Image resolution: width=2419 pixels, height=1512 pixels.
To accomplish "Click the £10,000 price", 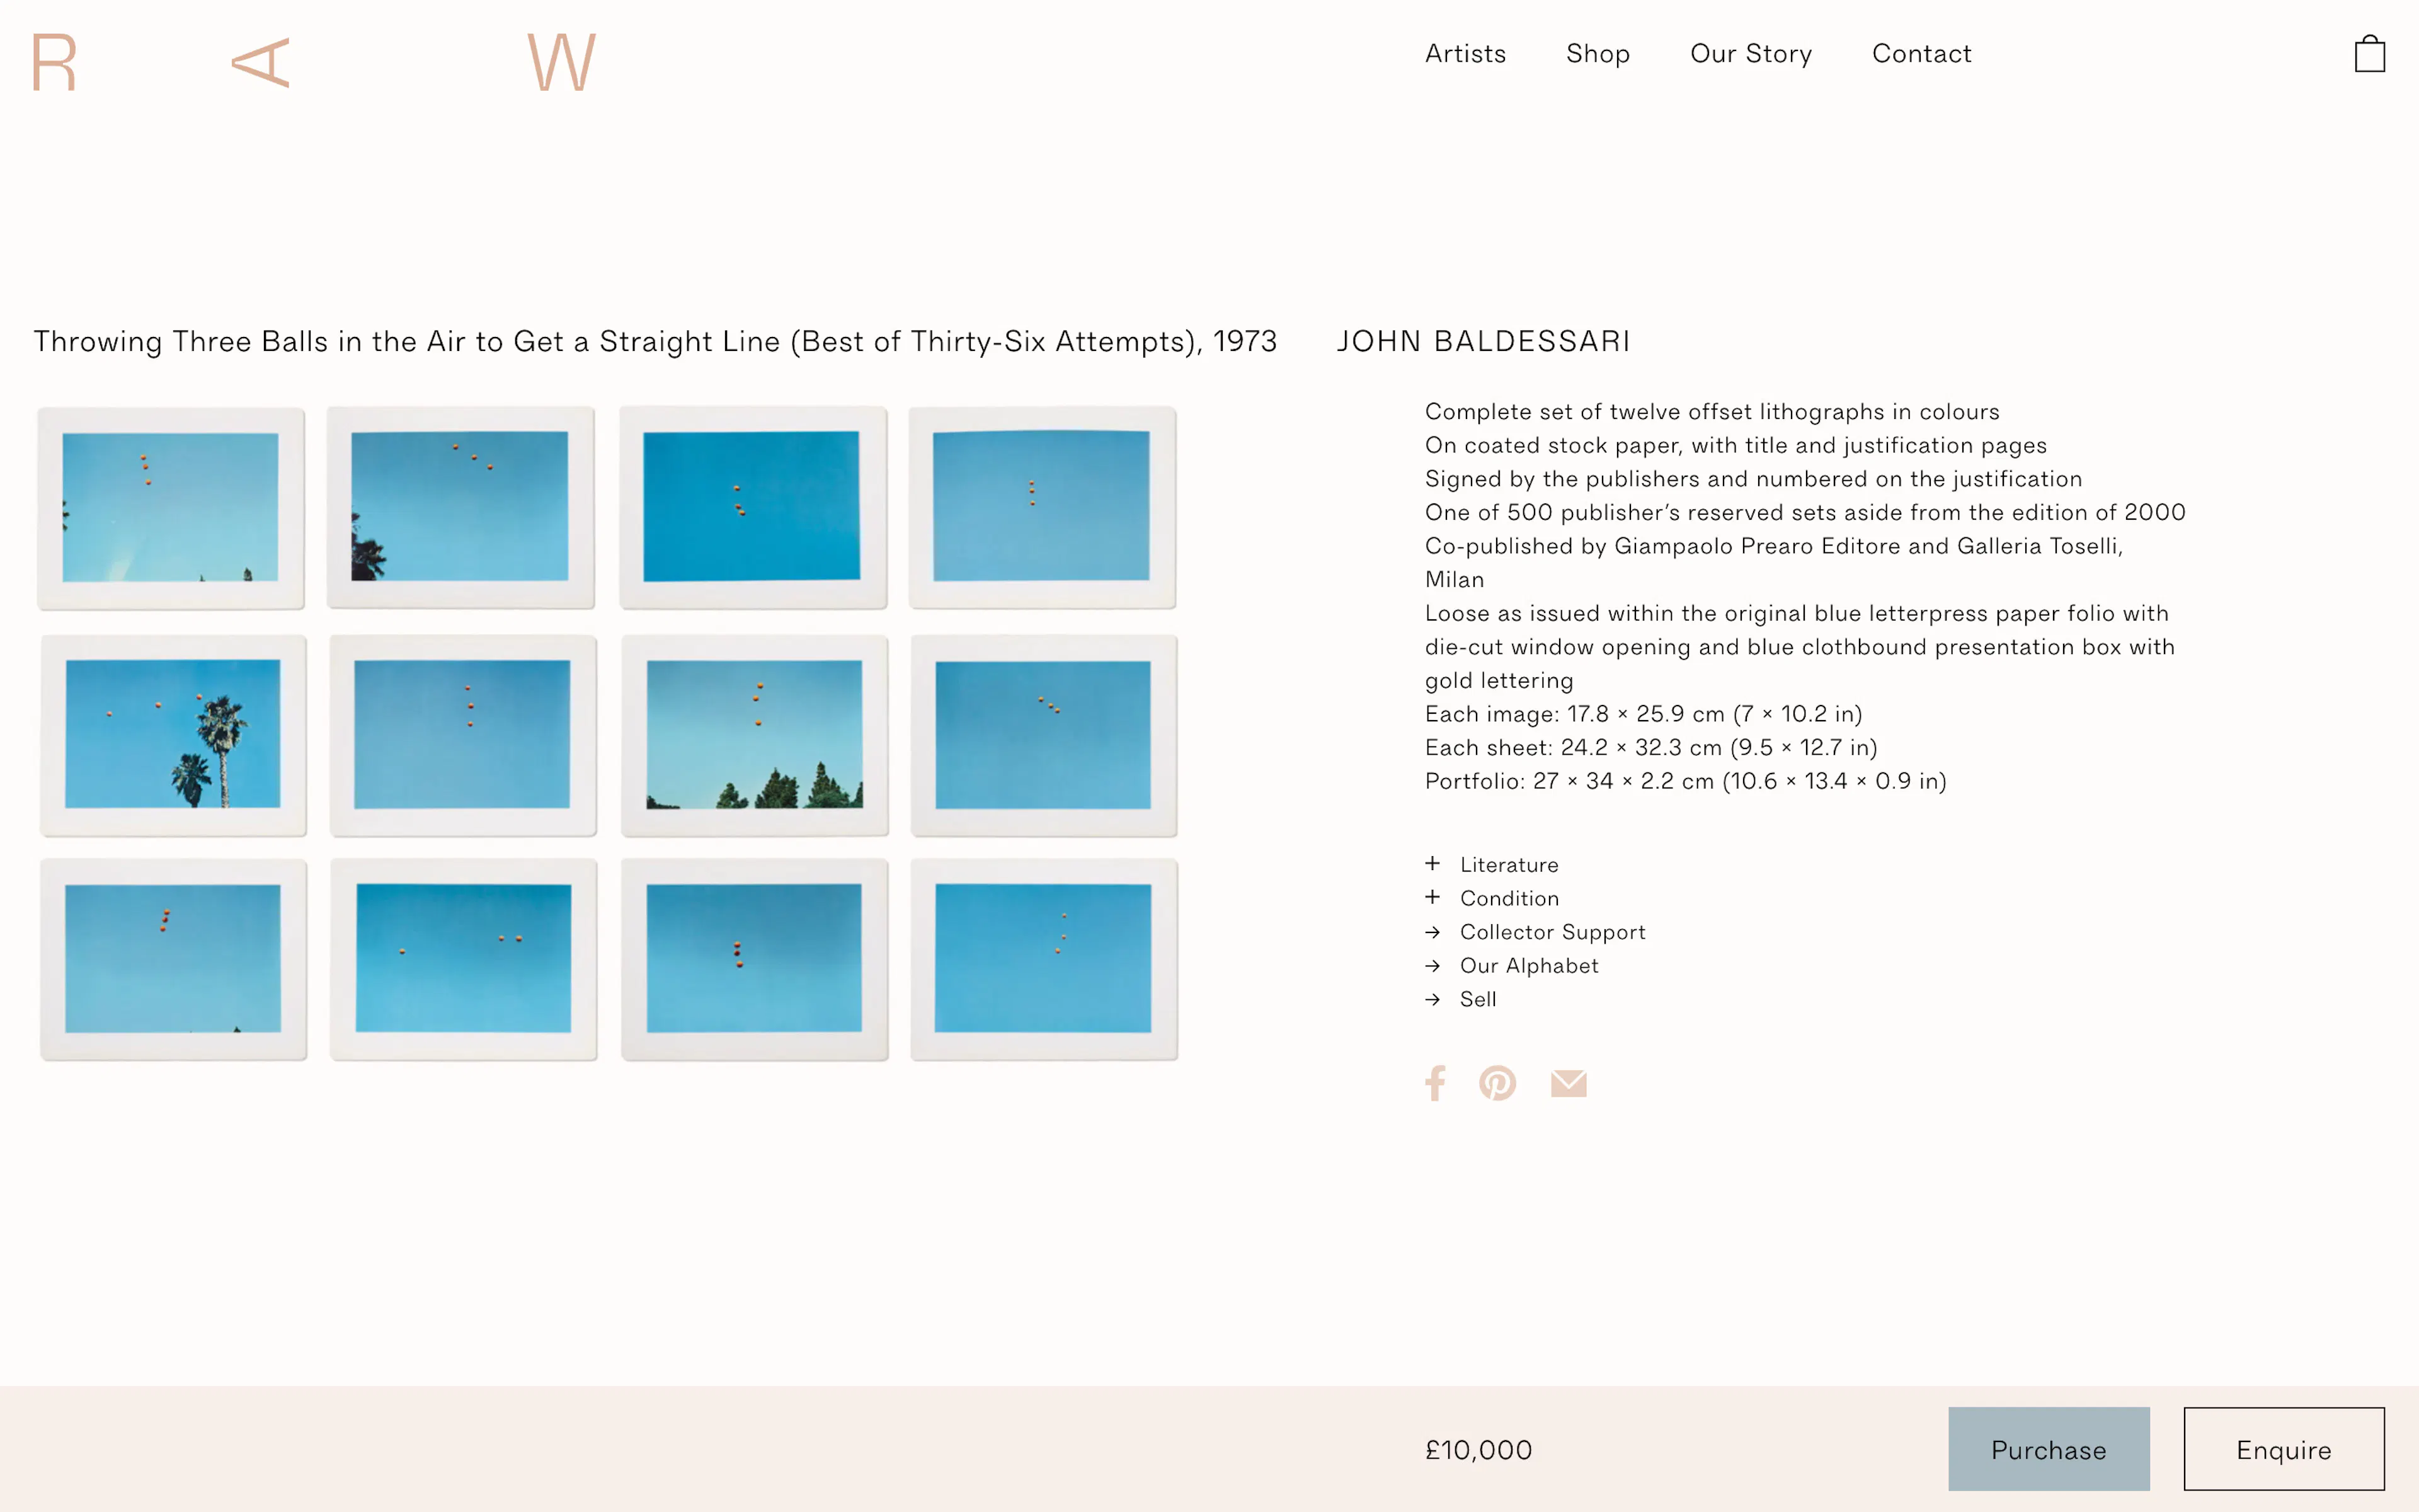I will (1478, 1450).
